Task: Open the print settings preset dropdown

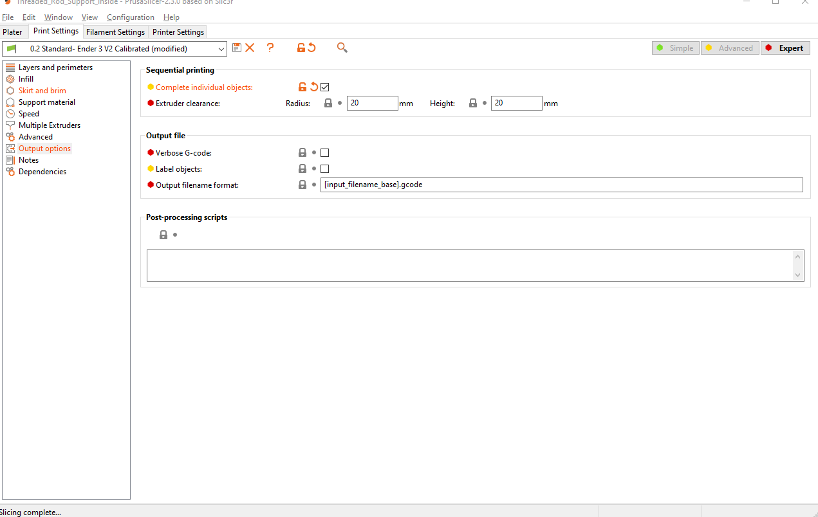Action: (221, 48)
